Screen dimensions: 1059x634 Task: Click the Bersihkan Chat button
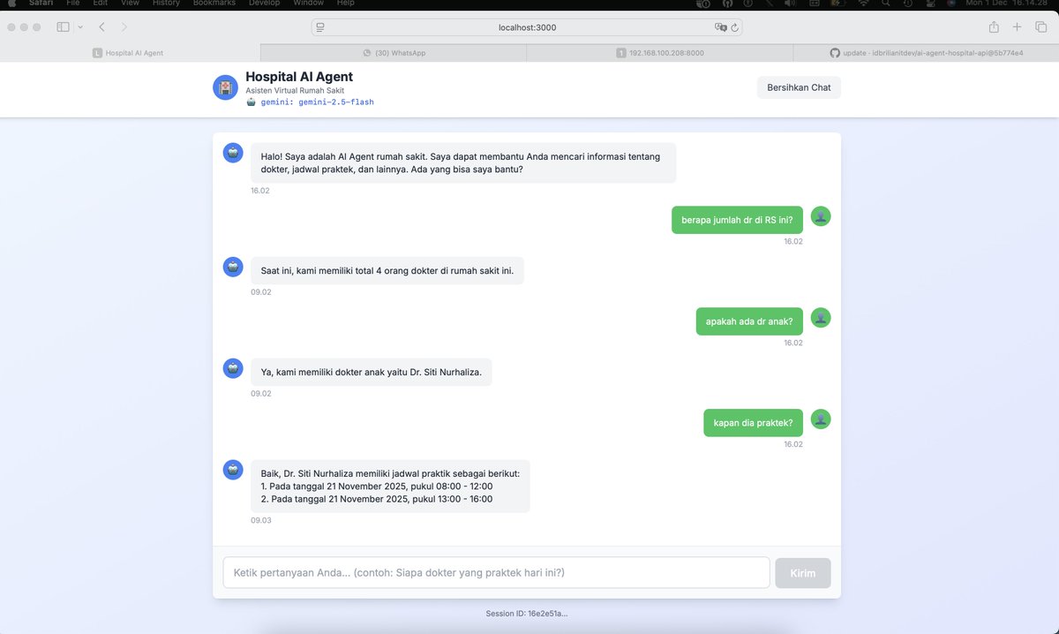799,87
